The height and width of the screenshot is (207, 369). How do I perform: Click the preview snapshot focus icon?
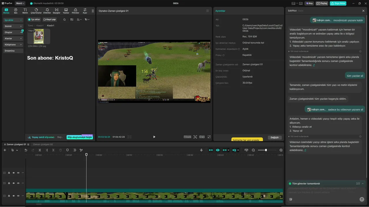[x=195, y=137]
